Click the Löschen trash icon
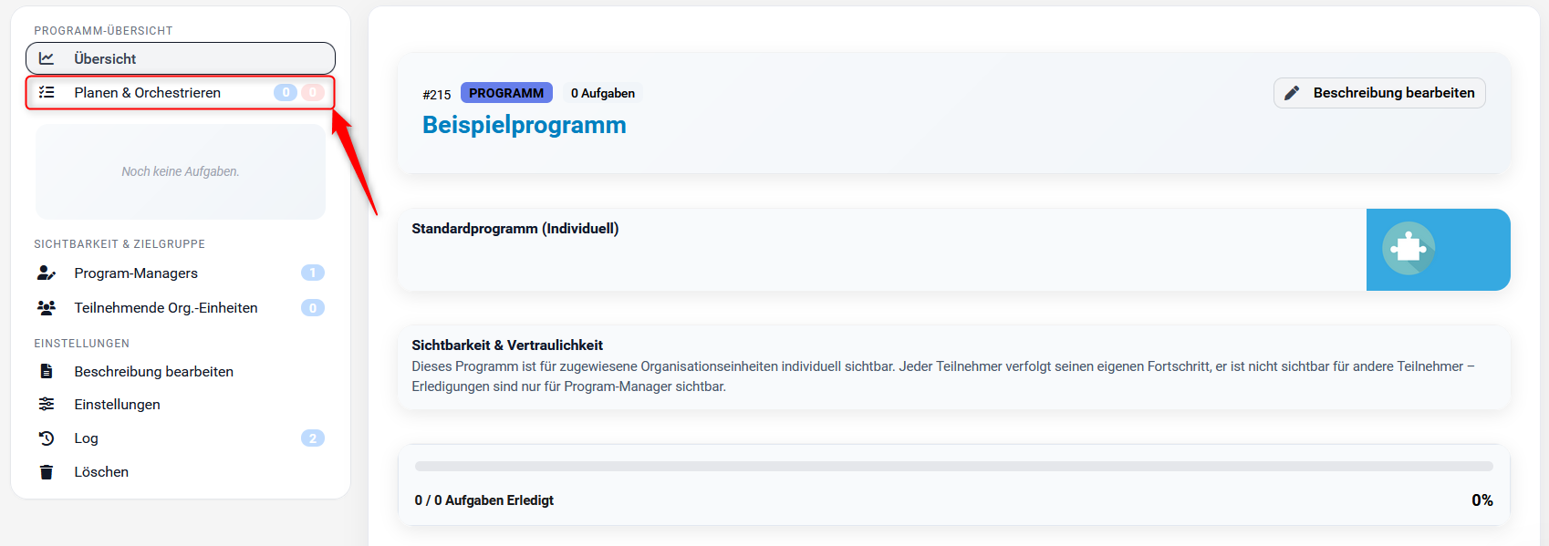Viewport: 1549px width, 546px height. coord(47,471)
